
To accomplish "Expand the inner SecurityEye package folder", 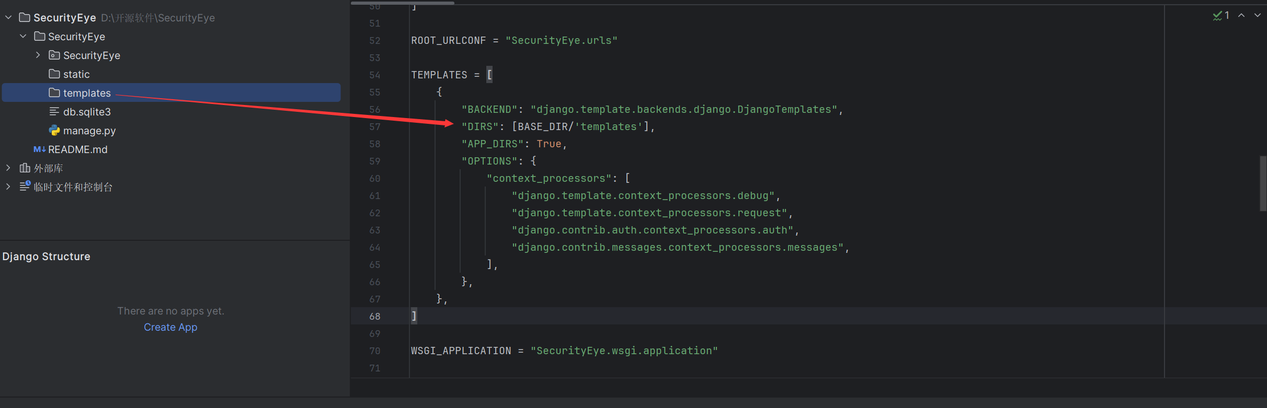I will click(x=38, y=55).
